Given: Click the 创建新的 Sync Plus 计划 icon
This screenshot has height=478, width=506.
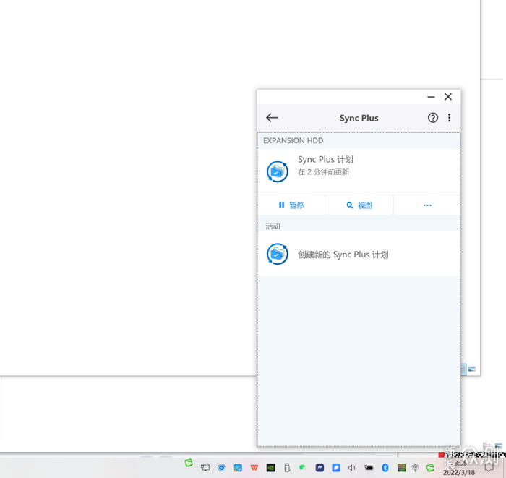Looking at the screenshot, I should (277, 254).
